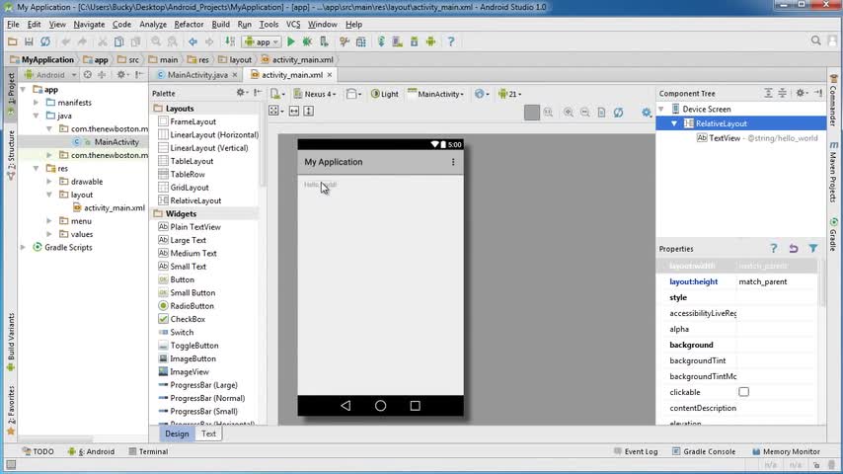The image size is (843, 474).
Task: Open the Palette gear settings icon
Action: coord(240,93)
